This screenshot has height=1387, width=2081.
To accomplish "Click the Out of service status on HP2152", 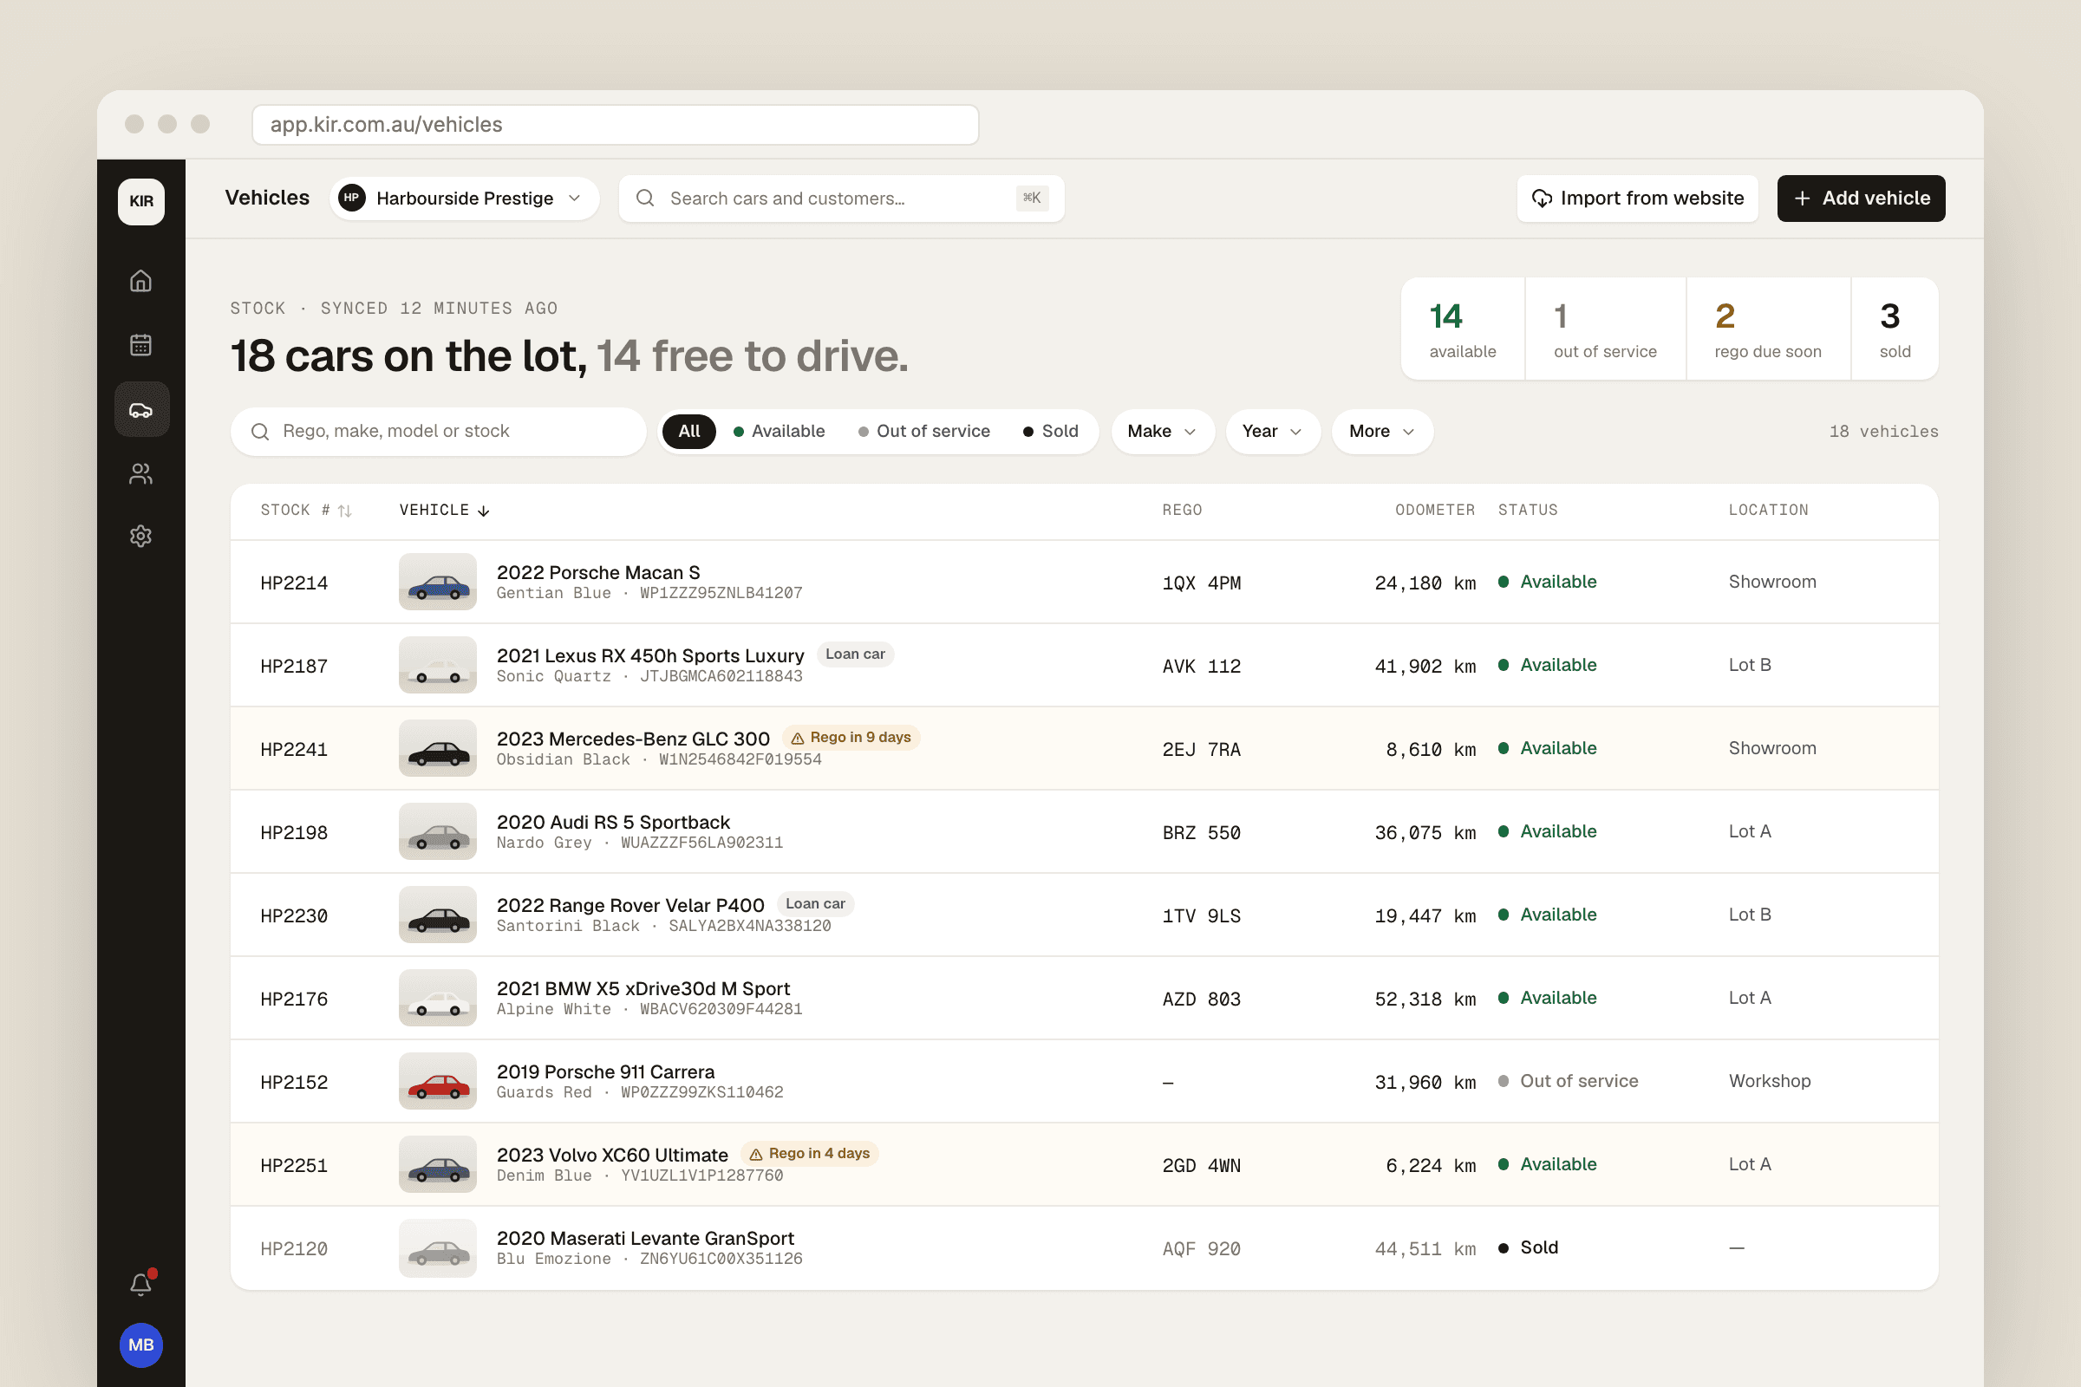I will (1568, 1081).
